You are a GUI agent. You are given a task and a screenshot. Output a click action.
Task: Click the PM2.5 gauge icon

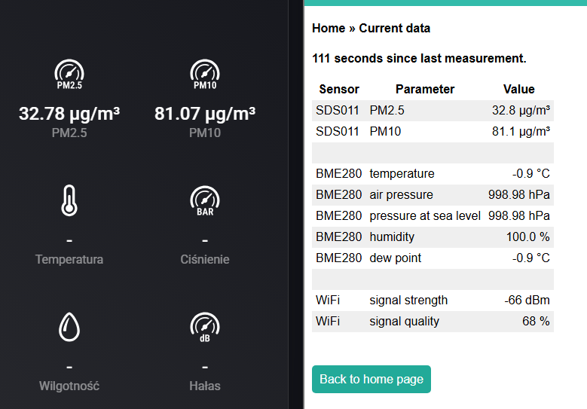(69, 74)
